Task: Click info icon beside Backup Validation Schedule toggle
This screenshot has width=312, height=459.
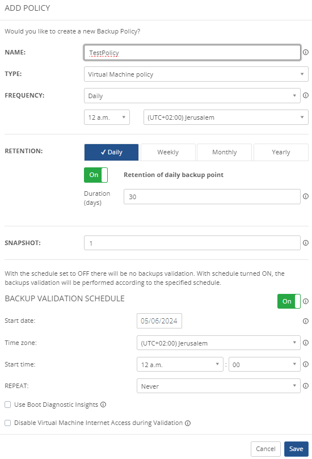Action: pos(306,301)
